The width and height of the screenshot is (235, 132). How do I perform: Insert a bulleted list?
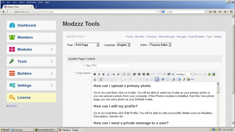[x=124, y=74]
